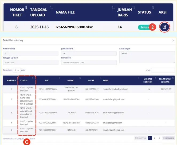Click name ARDHITO

(x=72, y=113)
